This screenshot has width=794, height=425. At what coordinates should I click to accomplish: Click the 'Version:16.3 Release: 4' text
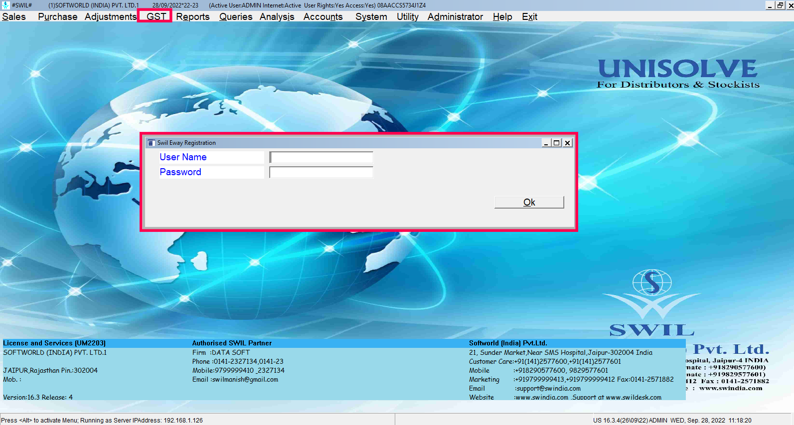pyautogui.click(x=38, y=398)
